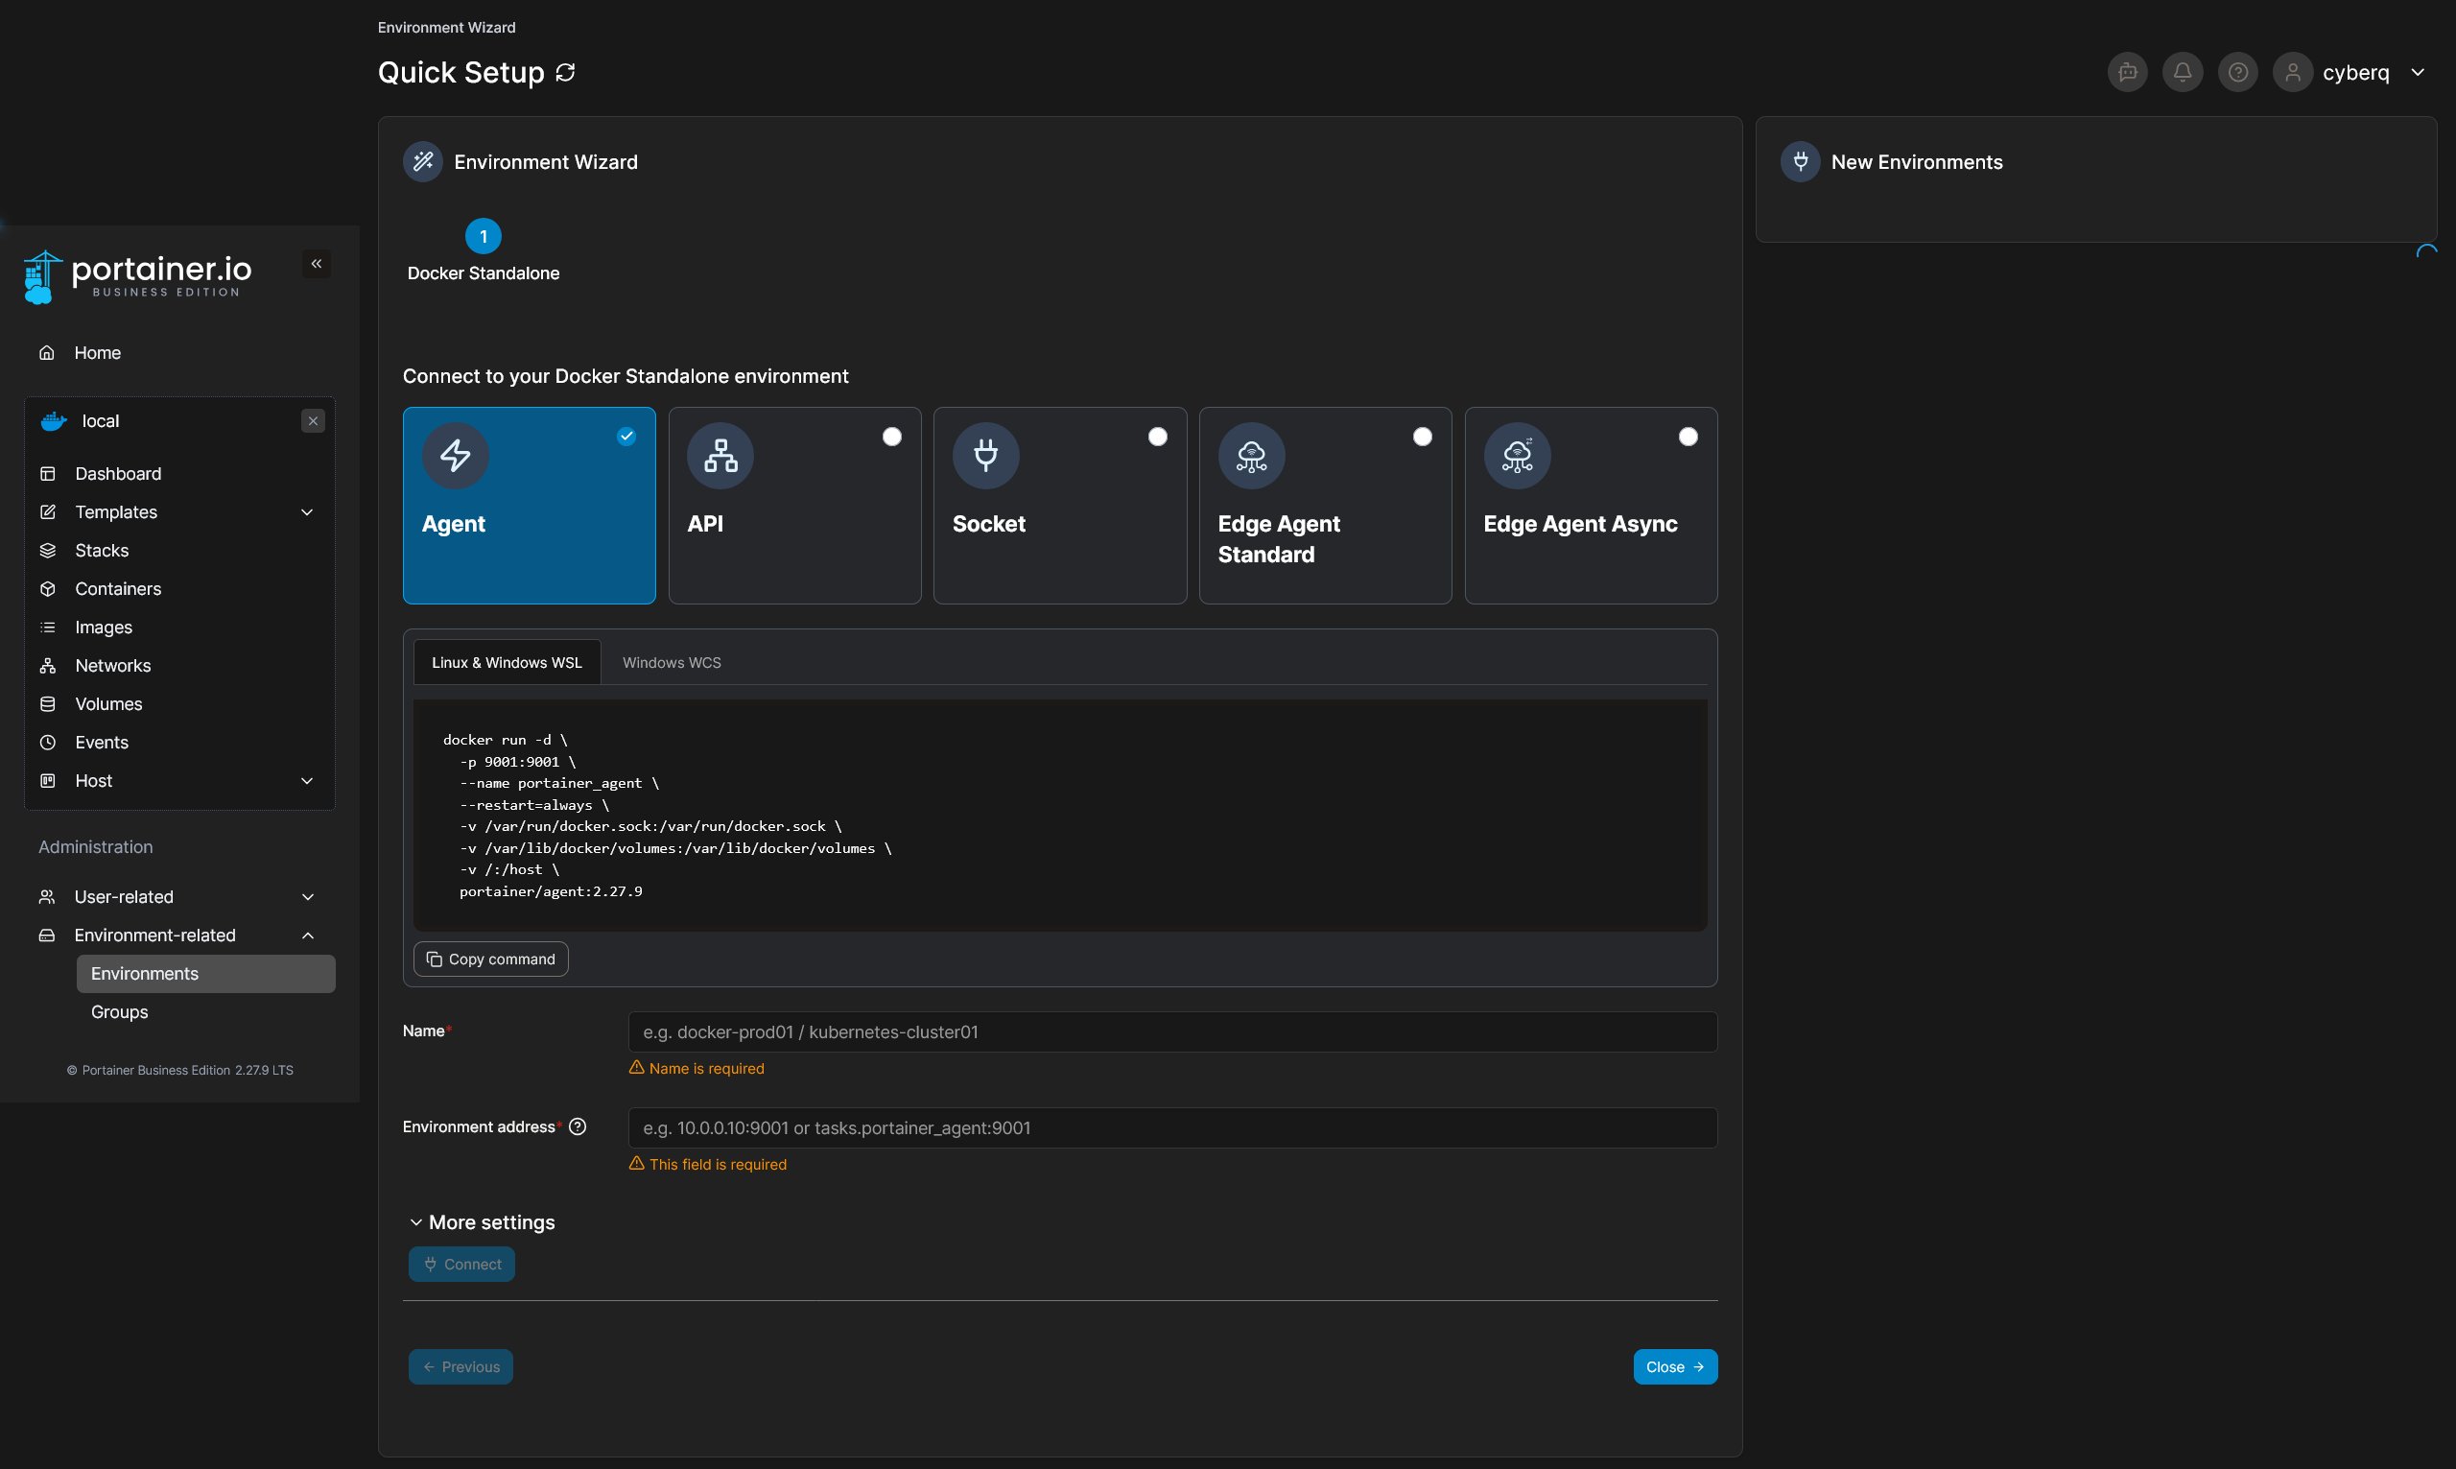Click the Networks icon in sidebar

48,665
